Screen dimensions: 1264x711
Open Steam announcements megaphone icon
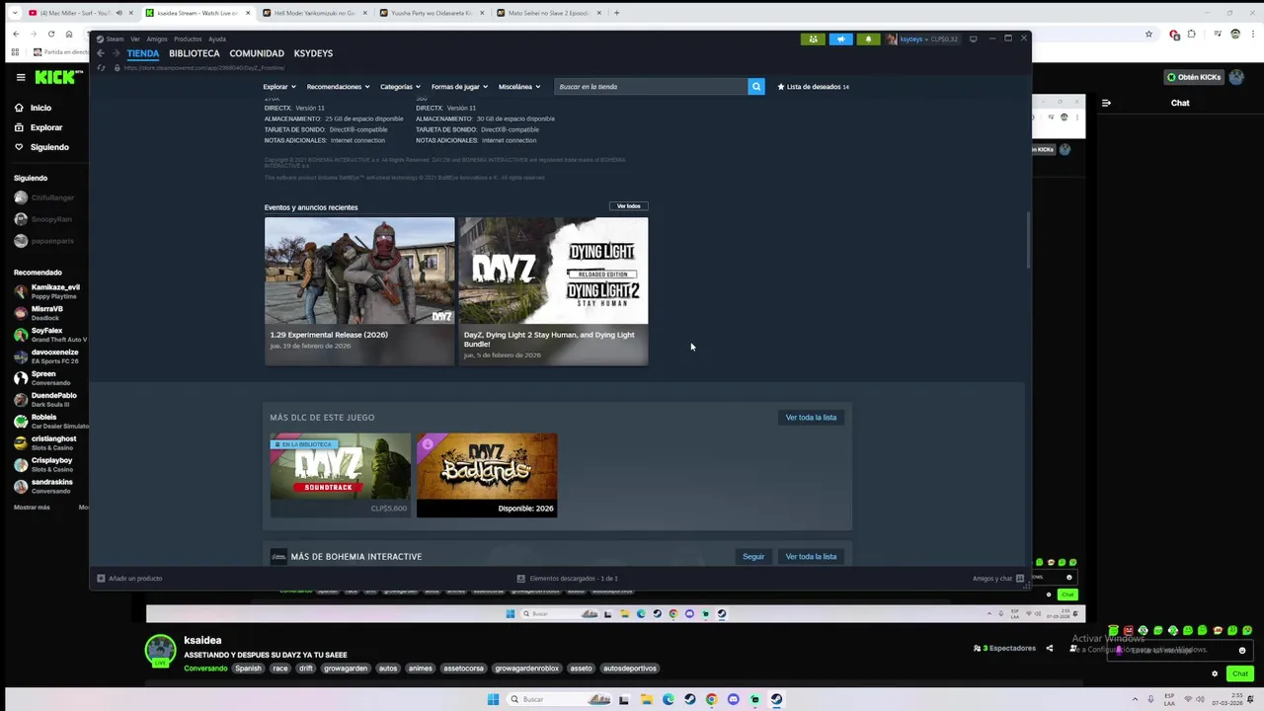pyautogui.click(x=840, y=39)
